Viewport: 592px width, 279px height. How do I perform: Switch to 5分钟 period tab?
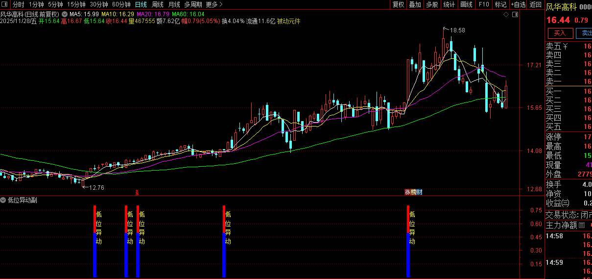point(56,4)
